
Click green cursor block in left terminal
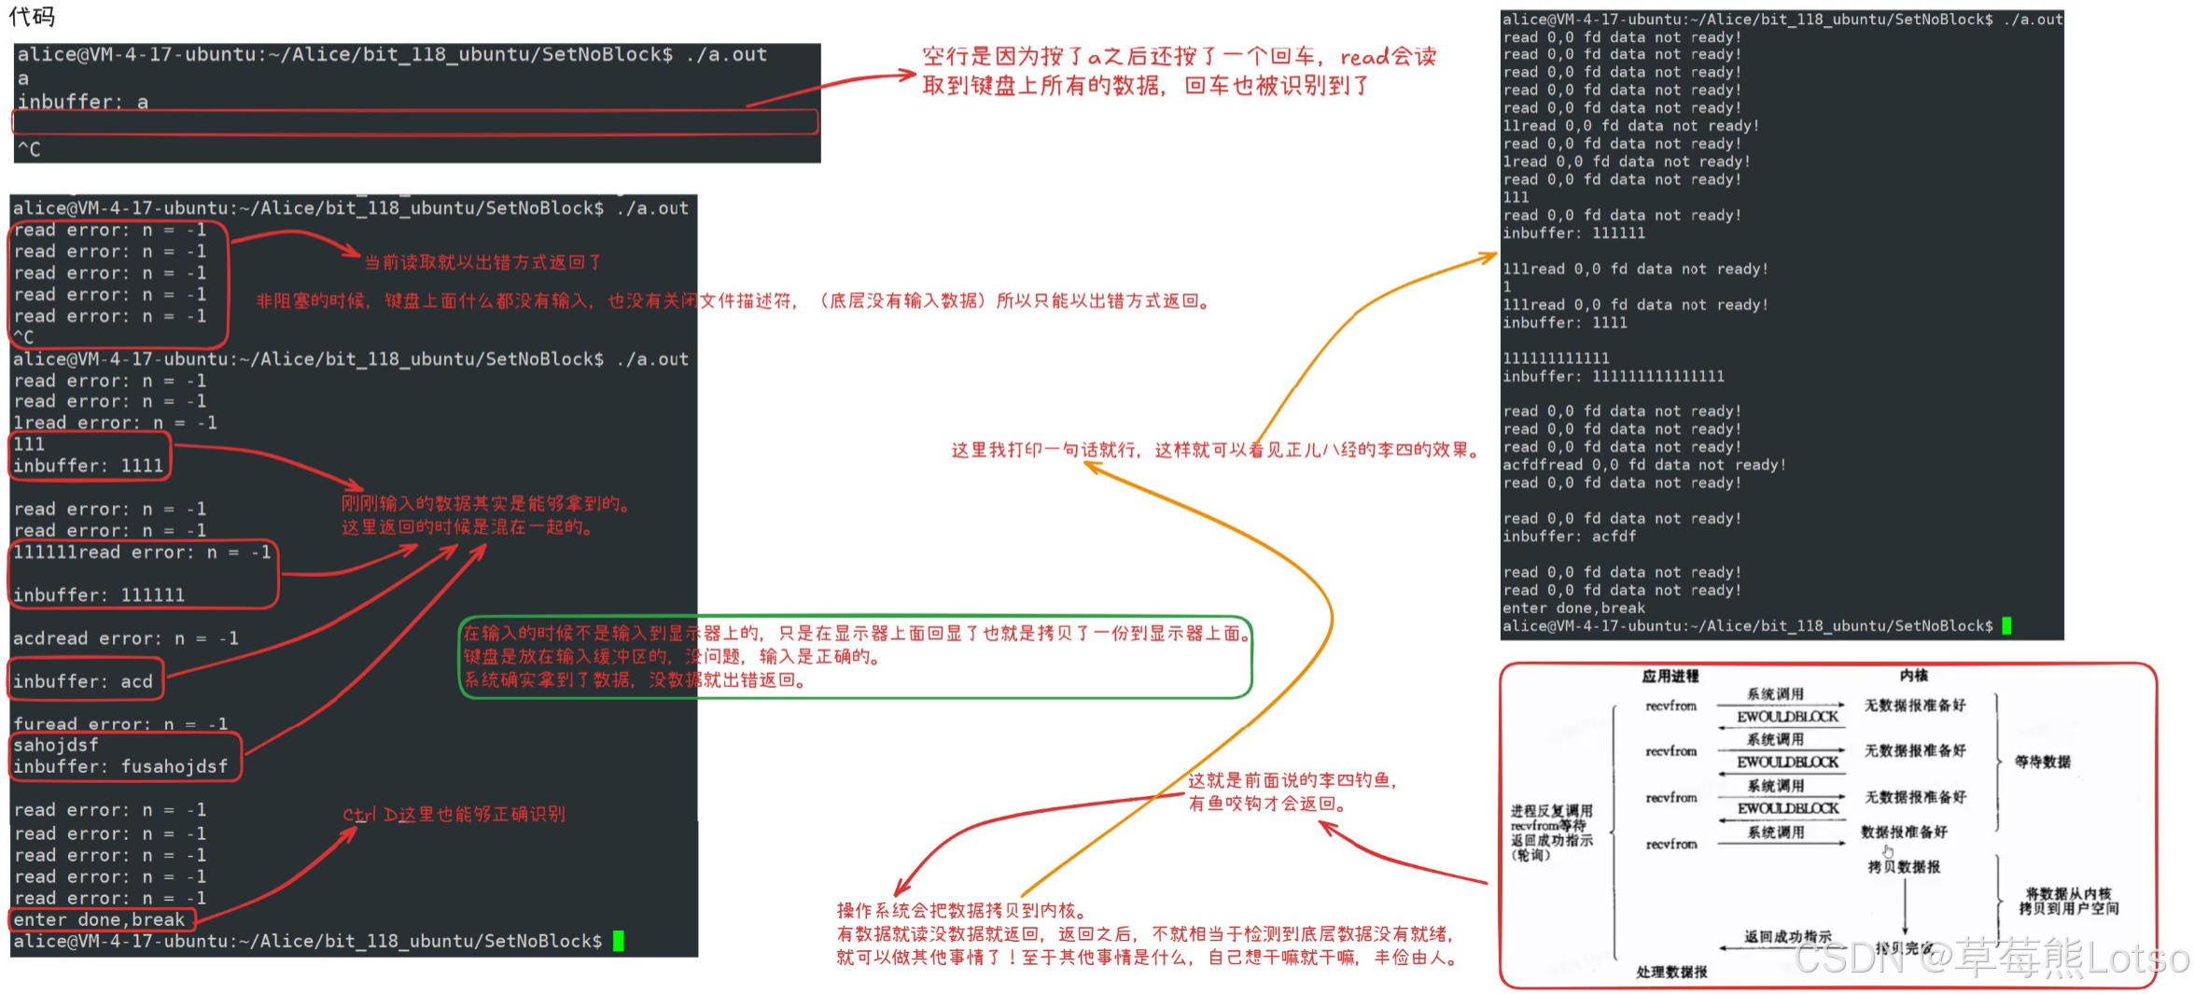pos(618,941)
